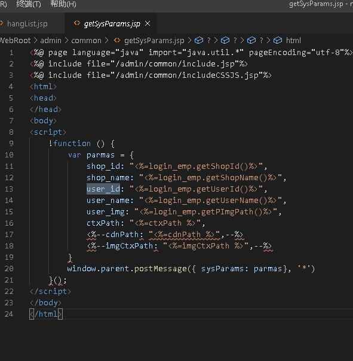Expand chevron after common in breadcrumb
The height and width of the screenshot is (361, 353).
tap(106, 41)
